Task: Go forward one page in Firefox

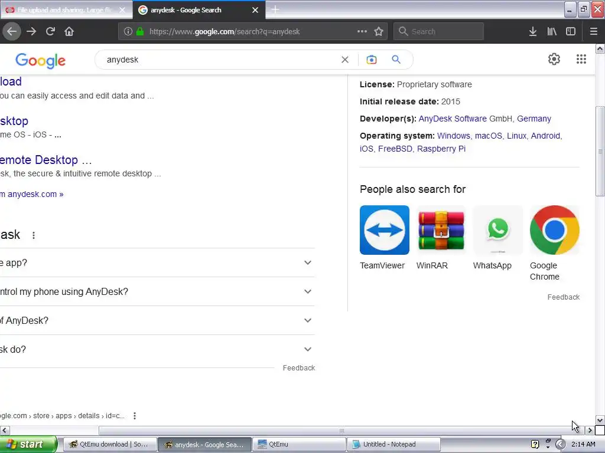Action: tap(31, 32)
